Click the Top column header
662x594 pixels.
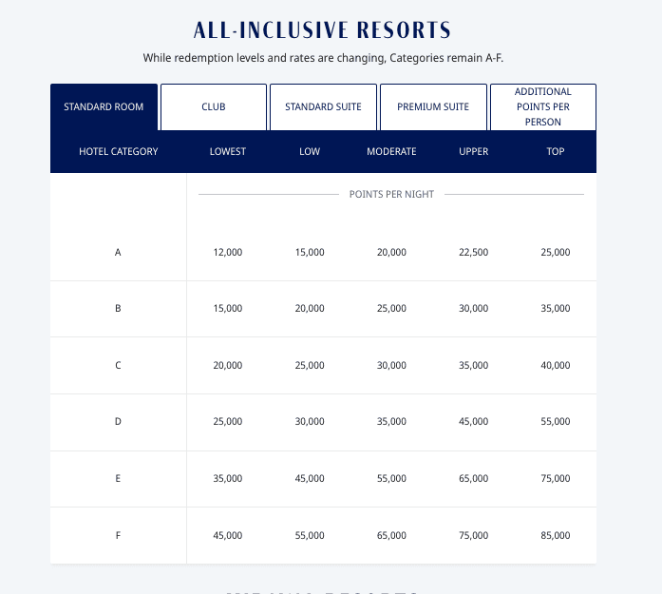coord(556,151)
